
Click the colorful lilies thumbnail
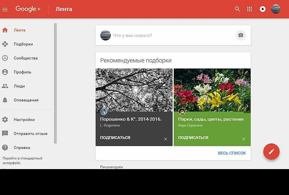(212, 90)
